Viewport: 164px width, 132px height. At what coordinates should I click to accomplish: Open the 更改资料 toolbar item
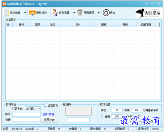pos(42,13)
